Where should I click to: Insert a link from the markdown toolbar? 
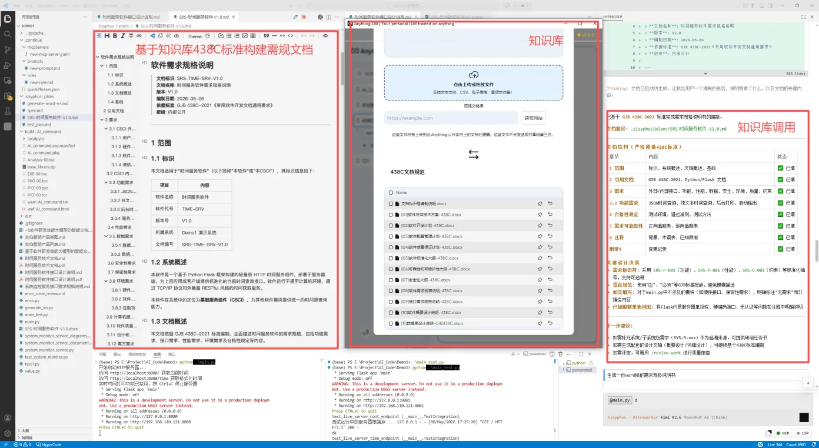coord(139,36)
